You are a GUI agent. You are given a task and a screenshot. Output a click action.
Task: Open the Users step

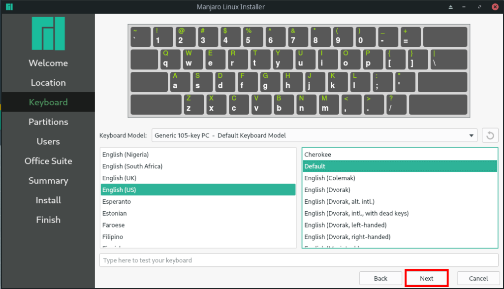click(48, 141)
